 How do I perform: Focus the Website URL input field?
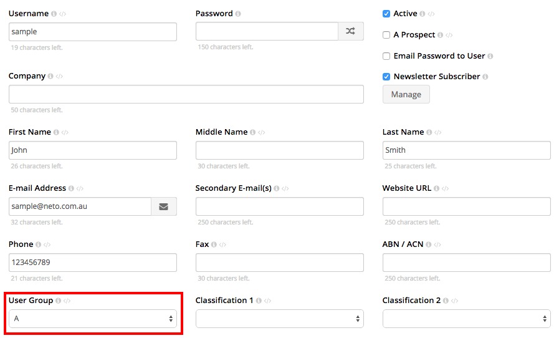(466, 206)
